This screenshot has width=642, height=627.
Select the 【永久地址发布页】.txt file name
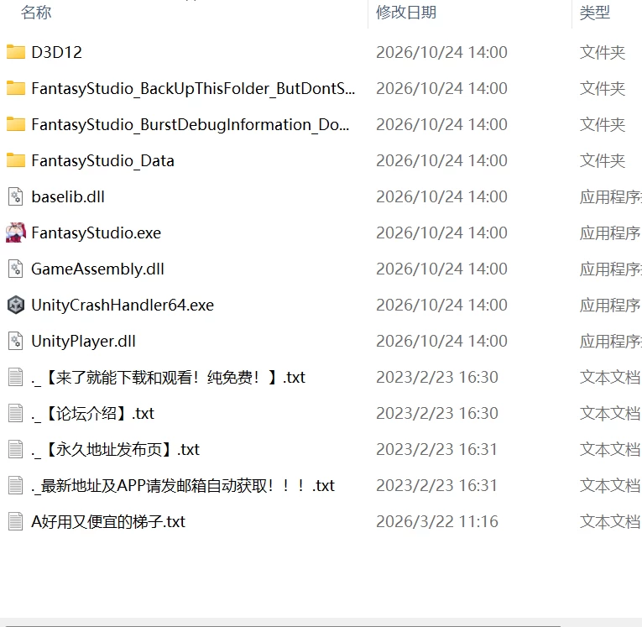116,449
